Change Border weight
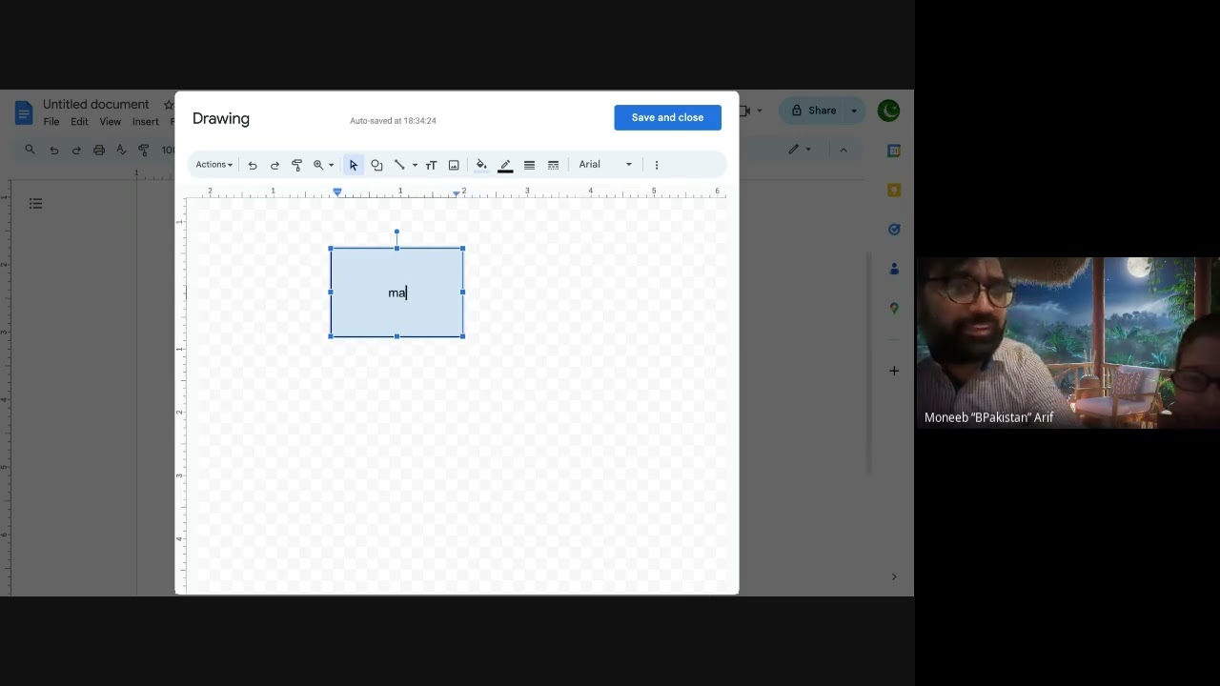This screenshot has width=1220, height=686. pos(529,165)
